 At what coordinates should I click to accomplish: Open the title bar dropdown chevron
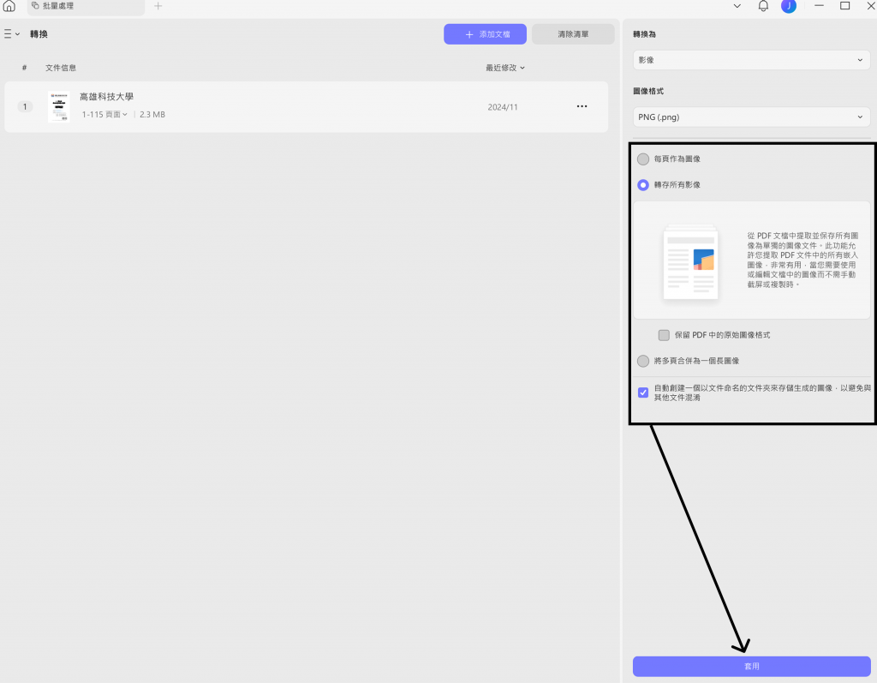(x=737, y=6)
